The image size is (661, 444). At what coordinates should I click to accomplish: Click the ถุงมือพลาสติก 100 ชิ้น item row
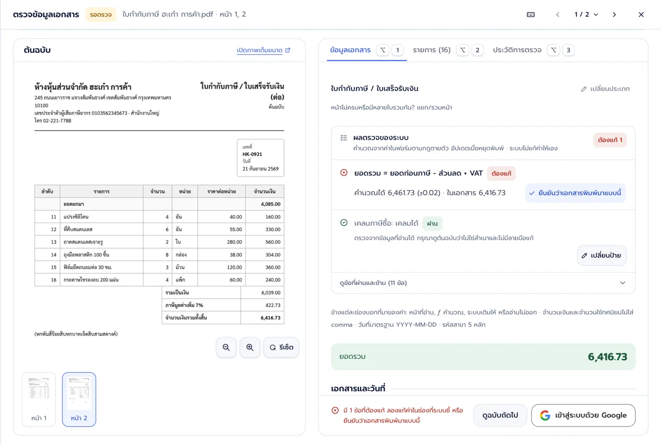159,255
